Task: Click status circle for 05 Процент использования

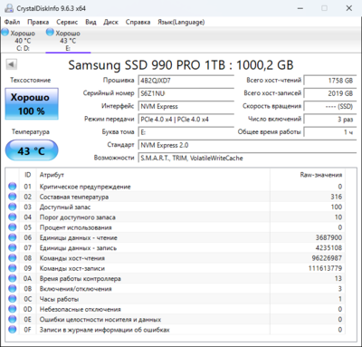Action: 13,227
